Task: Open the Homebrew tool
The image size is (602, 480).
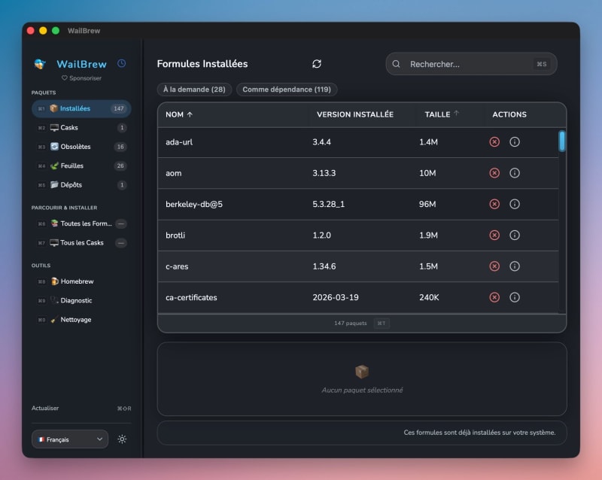Action: [81, 281]
